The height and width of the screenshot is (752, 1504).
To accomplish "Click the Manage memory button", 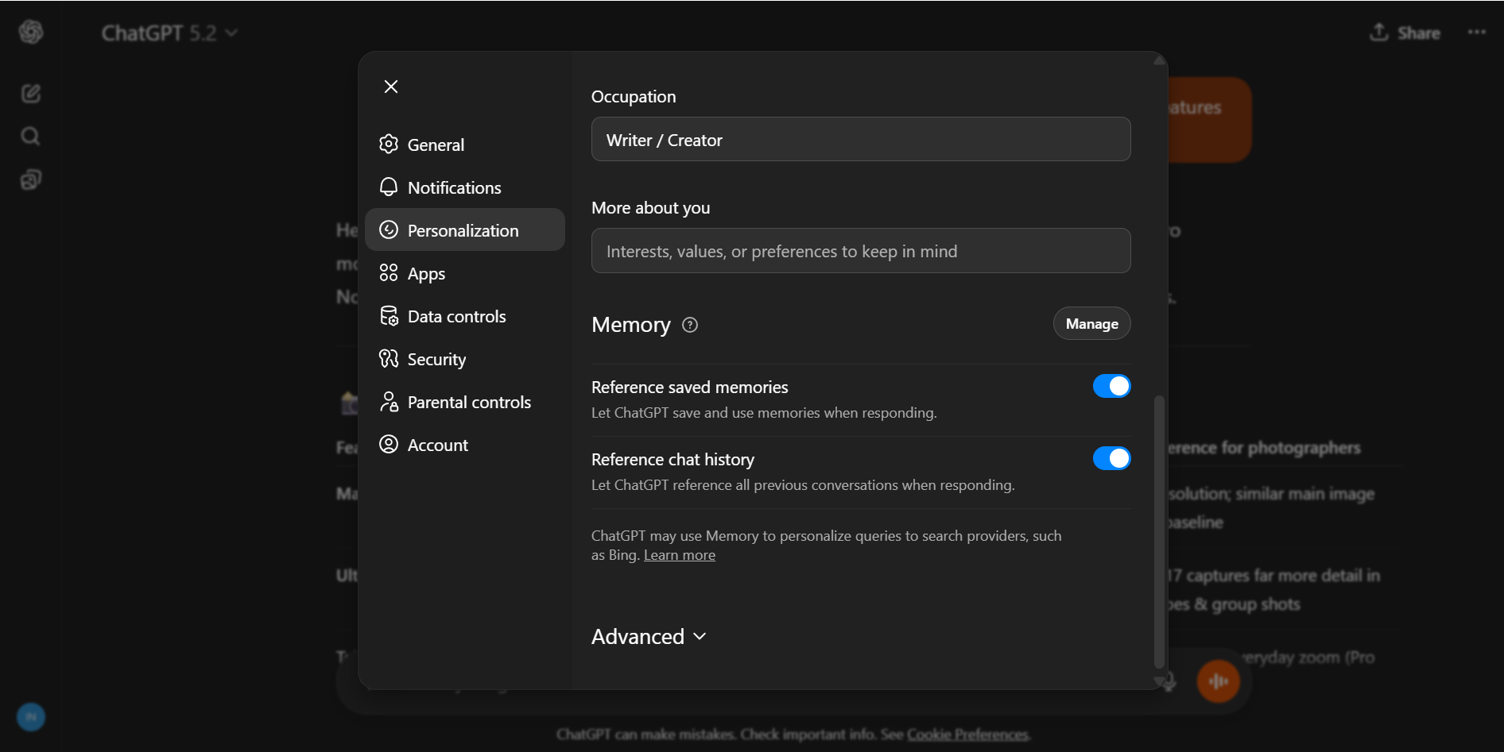I will 1091,324.
